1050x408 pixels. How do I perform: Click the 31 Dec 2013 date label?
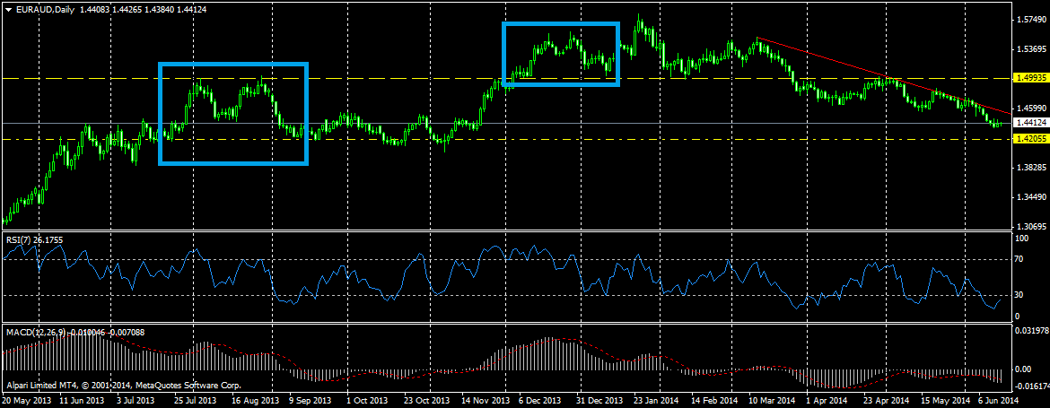click(599, 401)
